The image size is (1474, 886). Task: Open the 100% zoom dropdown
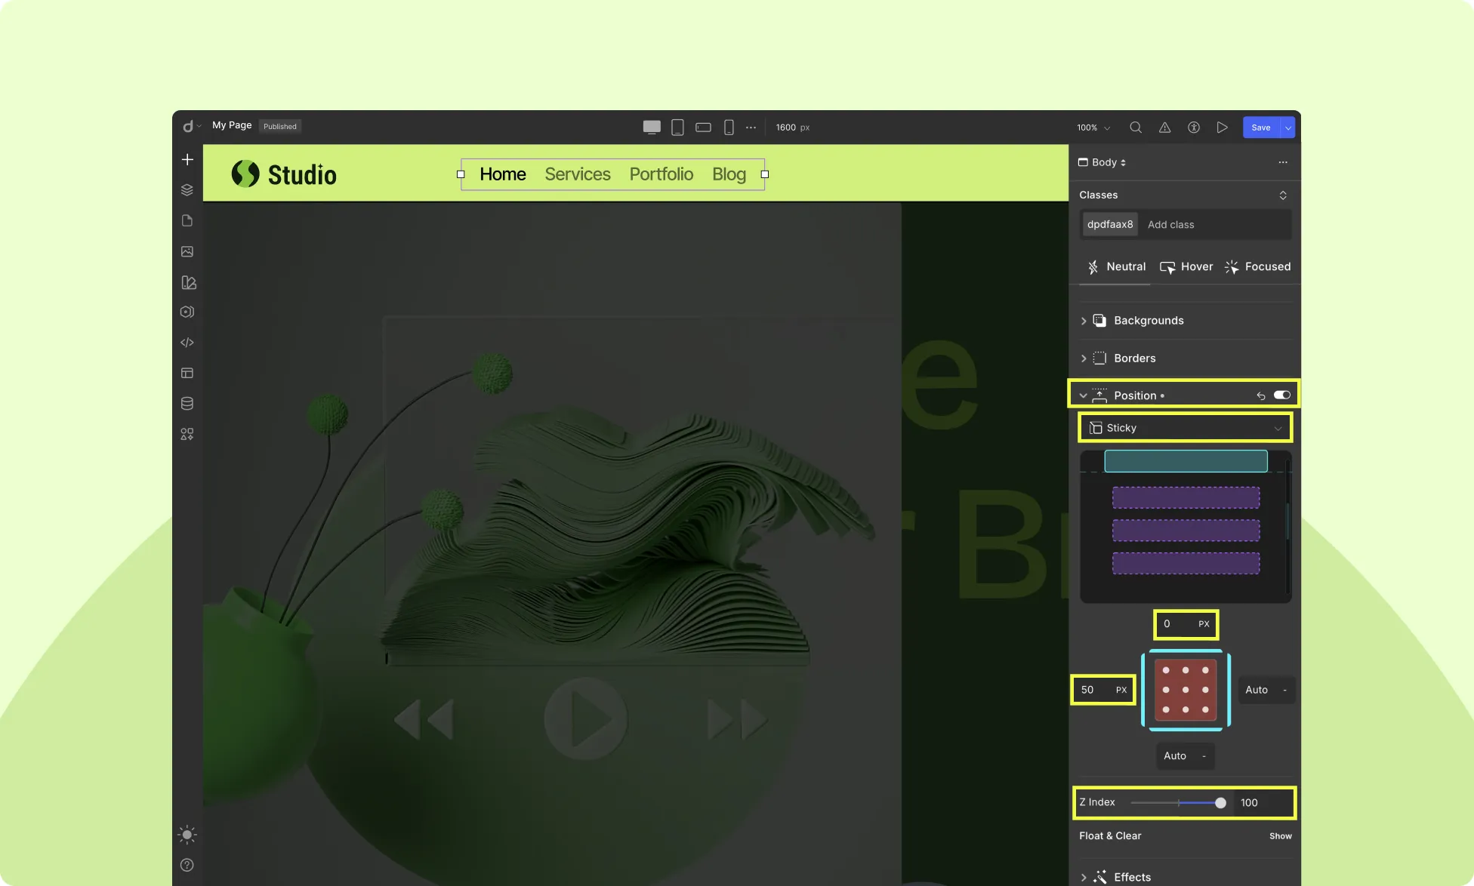pyautogui.click(x=1093, y=128)
